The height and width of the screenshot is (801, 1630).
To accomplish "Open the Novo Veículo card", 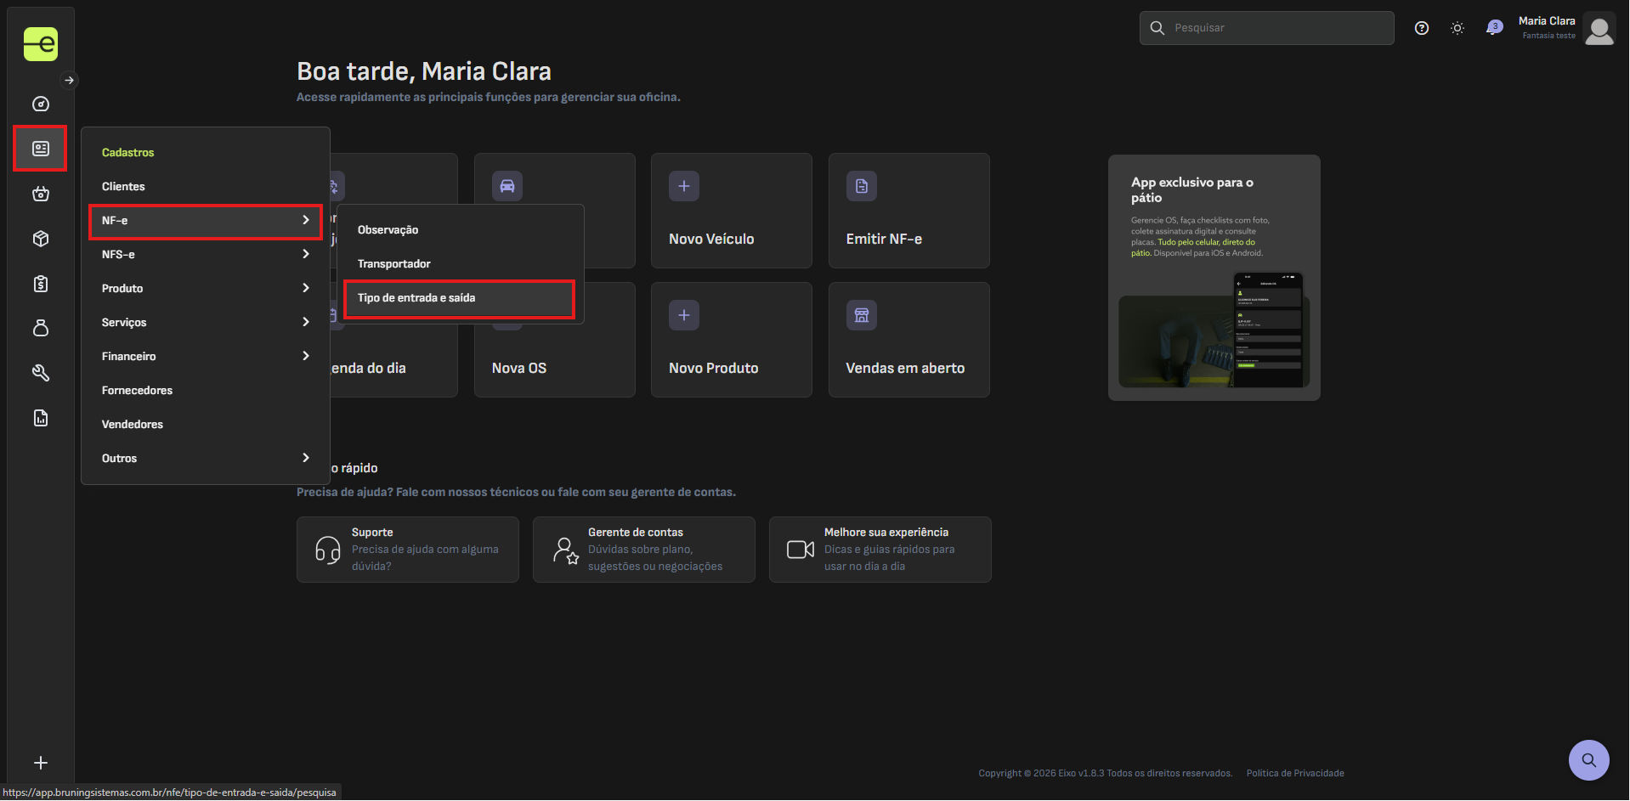I will [732, 211].
